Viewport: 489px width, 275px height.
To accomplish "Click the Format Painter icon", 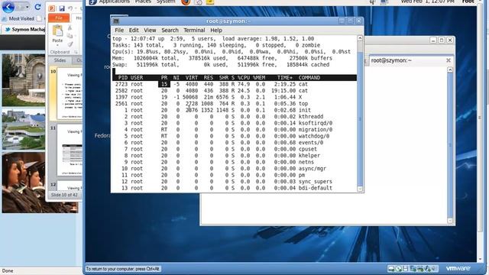I will click(70, 44).
